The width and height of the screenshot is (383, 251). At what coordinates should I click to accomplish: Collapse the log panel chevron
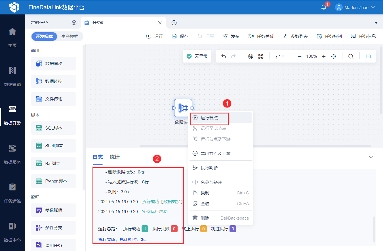371,157
